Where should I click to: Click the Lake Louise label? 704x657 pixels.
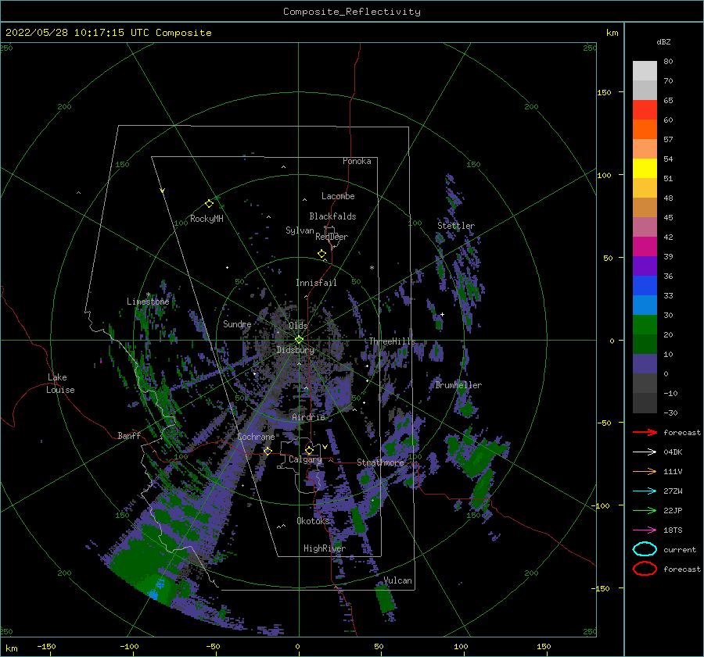60,384
